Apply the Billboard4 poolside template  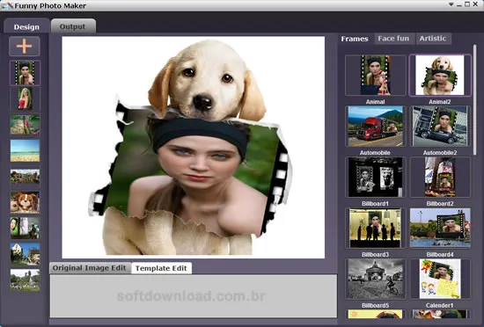pos(440,228)
